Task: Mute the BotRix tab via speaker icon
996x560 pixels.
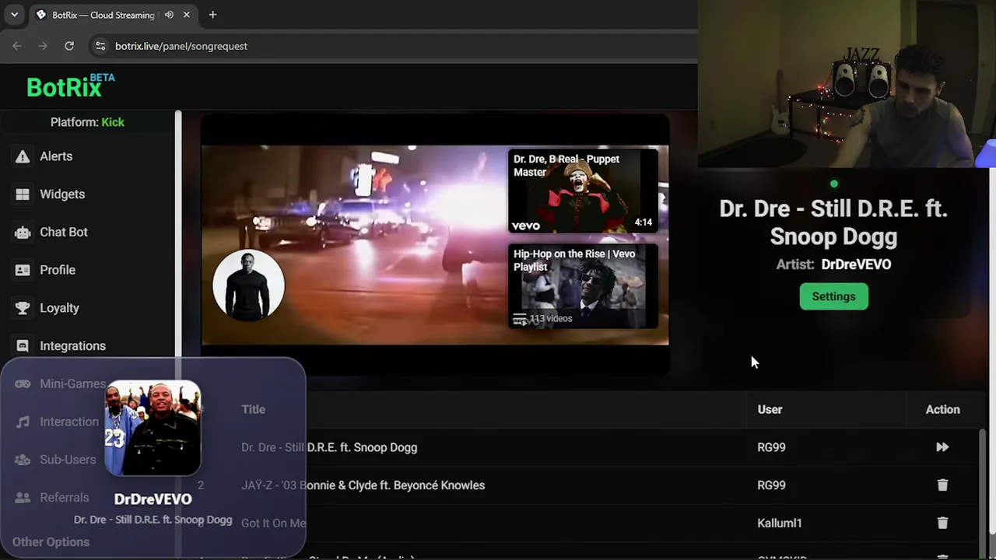Action: (x=169, y=15)
